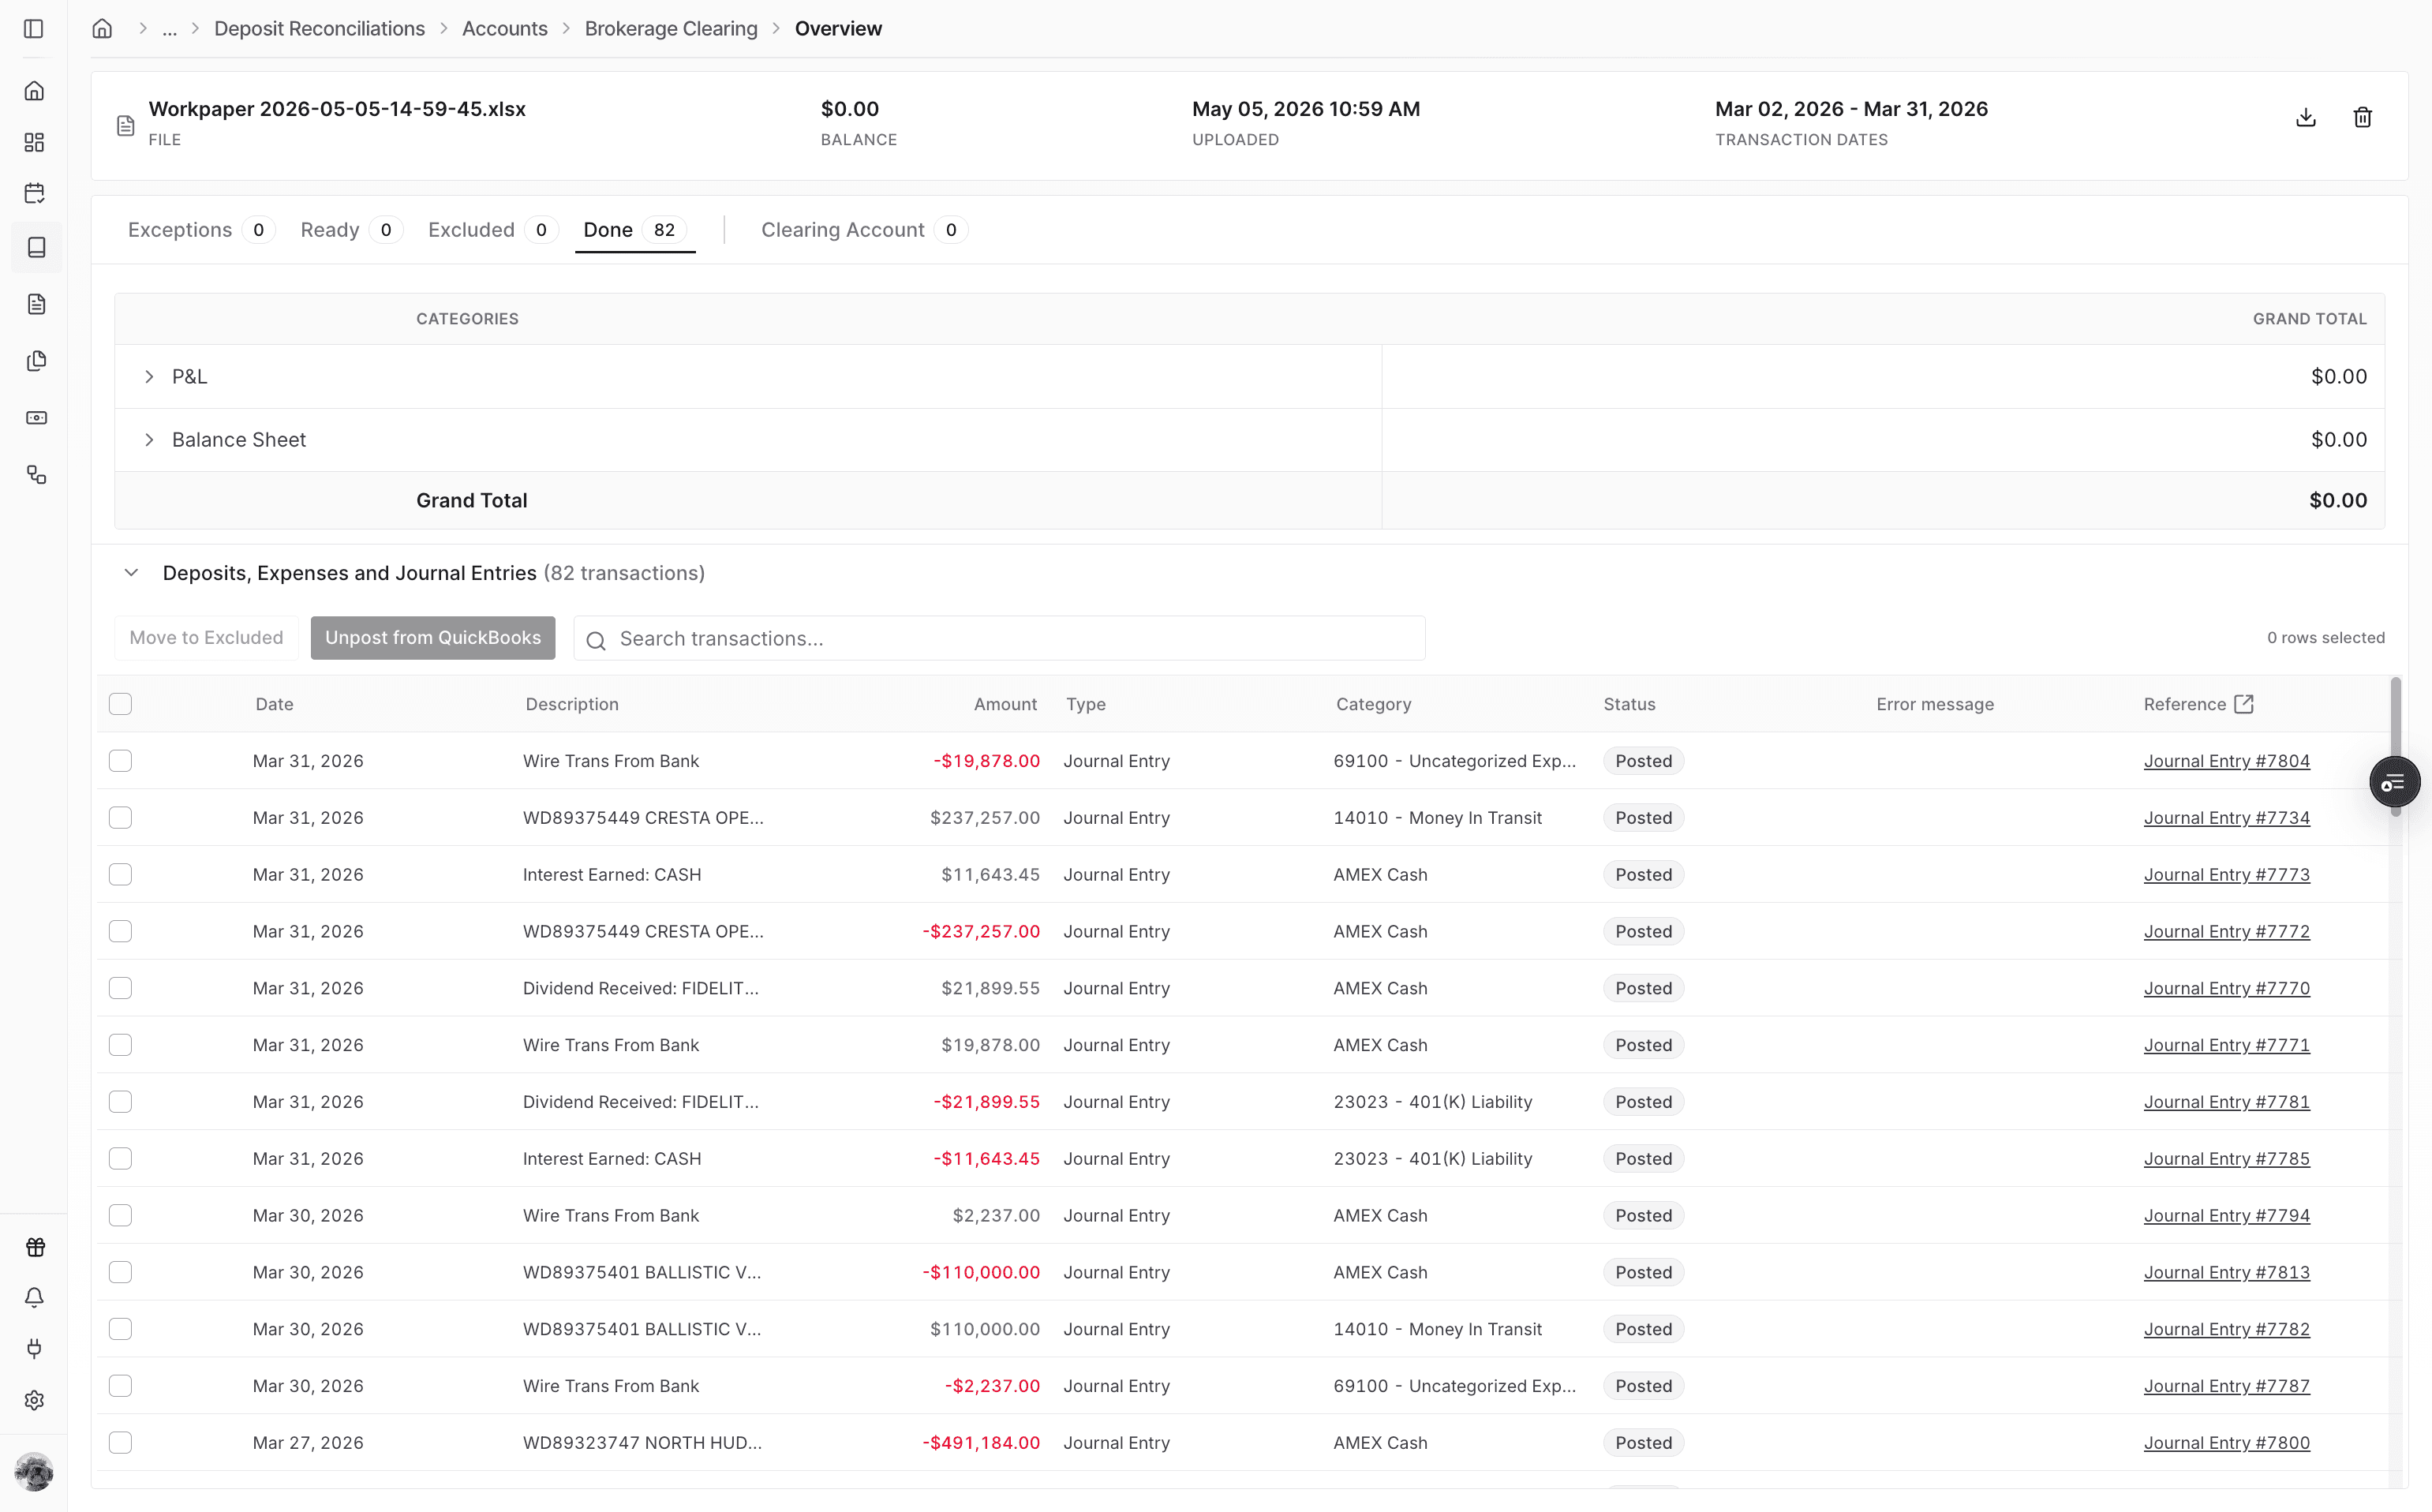The image size is (2432, 1512).
Task: Click the '-$110,000.00' amount cell
Action: [x=980, y=1273]
